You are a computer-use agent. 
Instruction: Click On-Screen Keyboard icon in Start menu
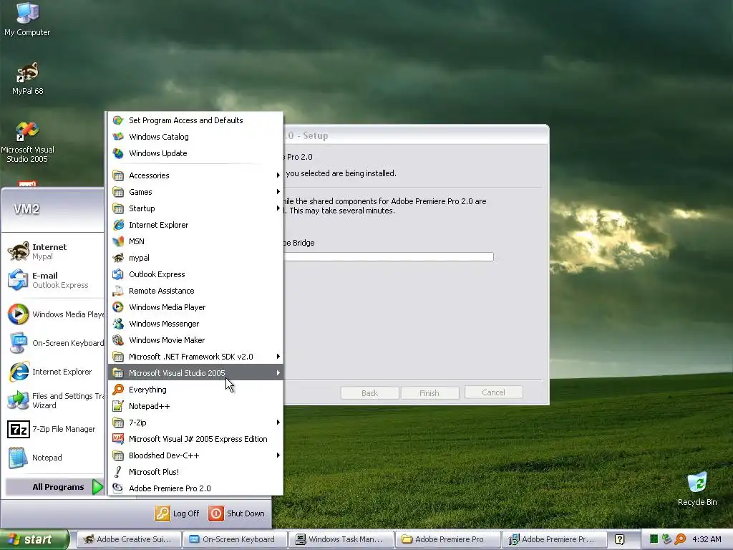[x=18, y=343]
